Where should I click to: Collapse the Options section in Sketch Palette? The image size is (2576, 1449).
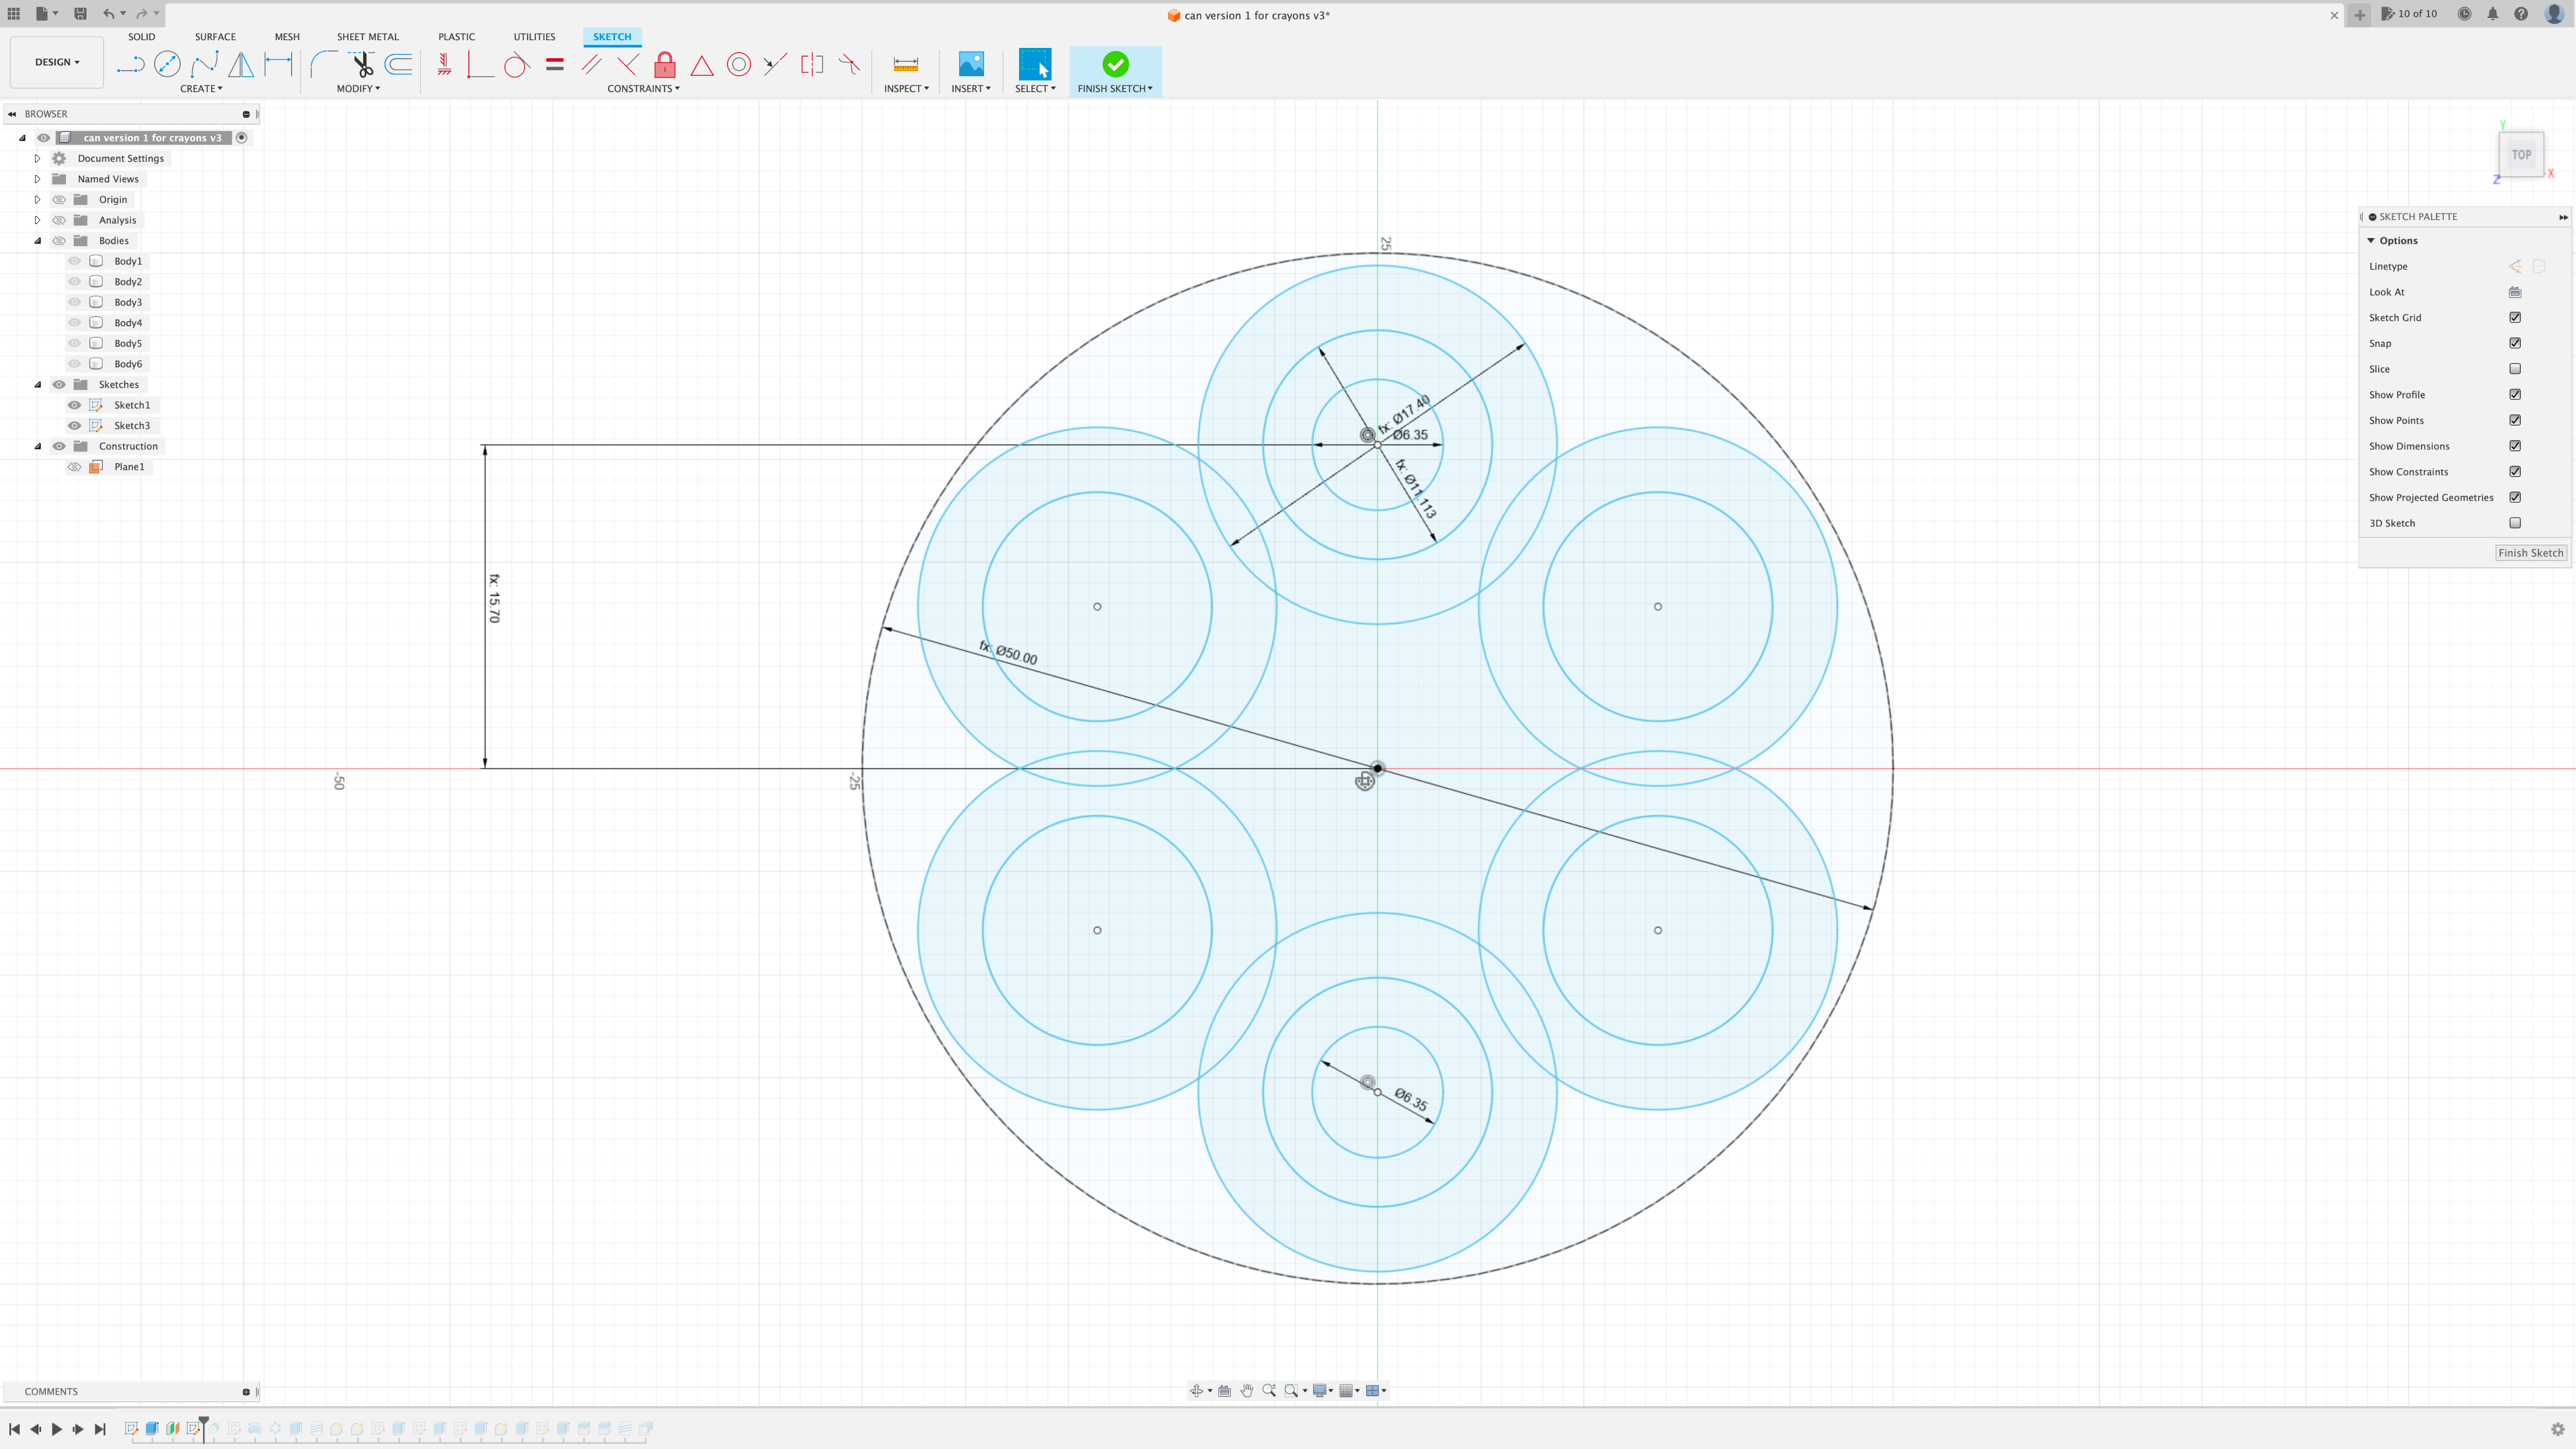(2371, 241)
